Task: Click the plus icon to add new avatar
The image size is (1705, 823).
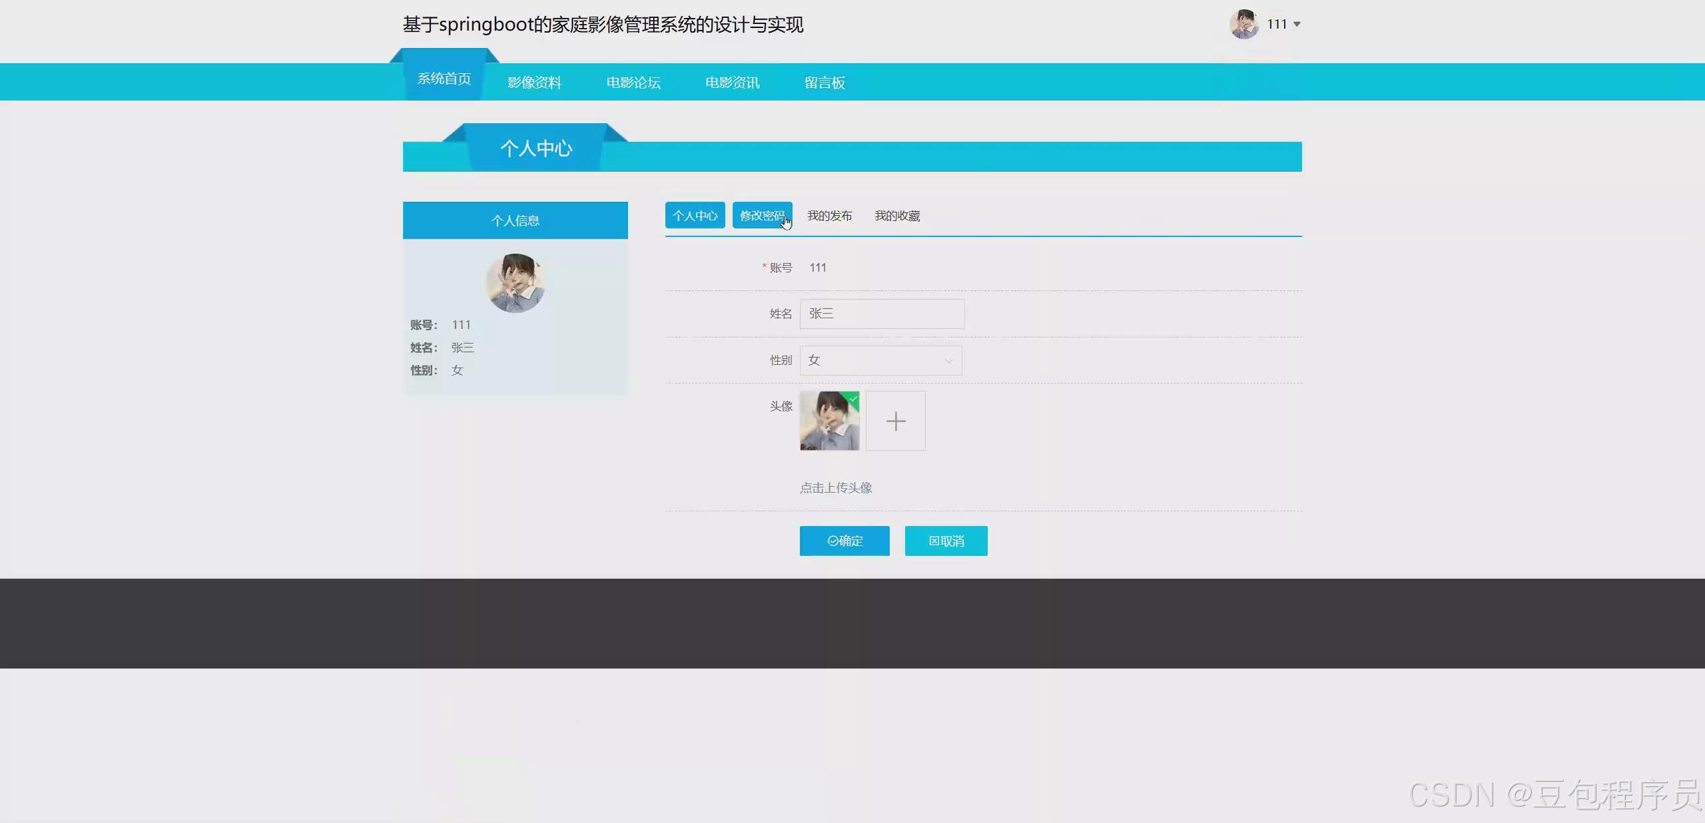Action: pos(896,421)
